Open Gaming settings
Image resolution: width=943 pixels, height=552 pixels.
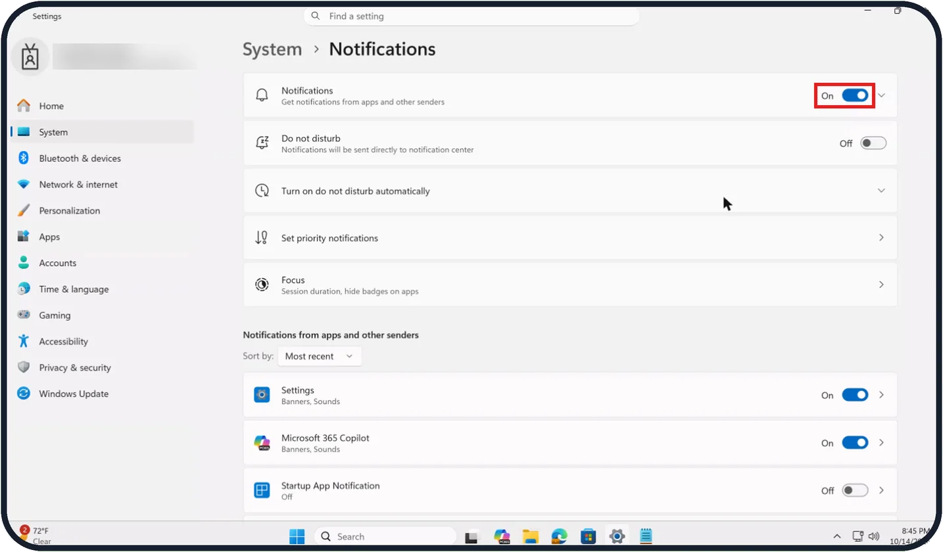tap(102, 315)
